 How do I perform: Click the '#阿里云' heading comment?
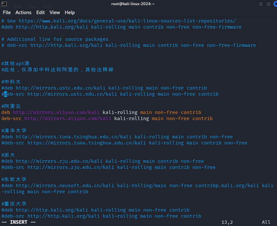11,106
